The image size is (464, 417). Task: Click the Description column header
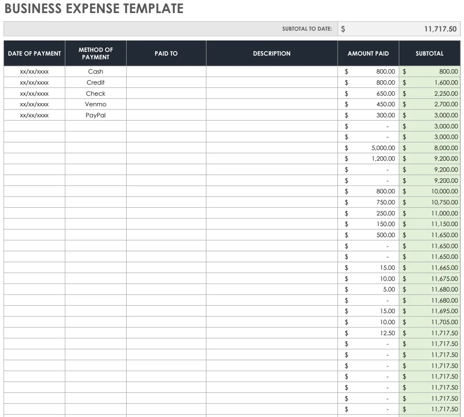271,53
